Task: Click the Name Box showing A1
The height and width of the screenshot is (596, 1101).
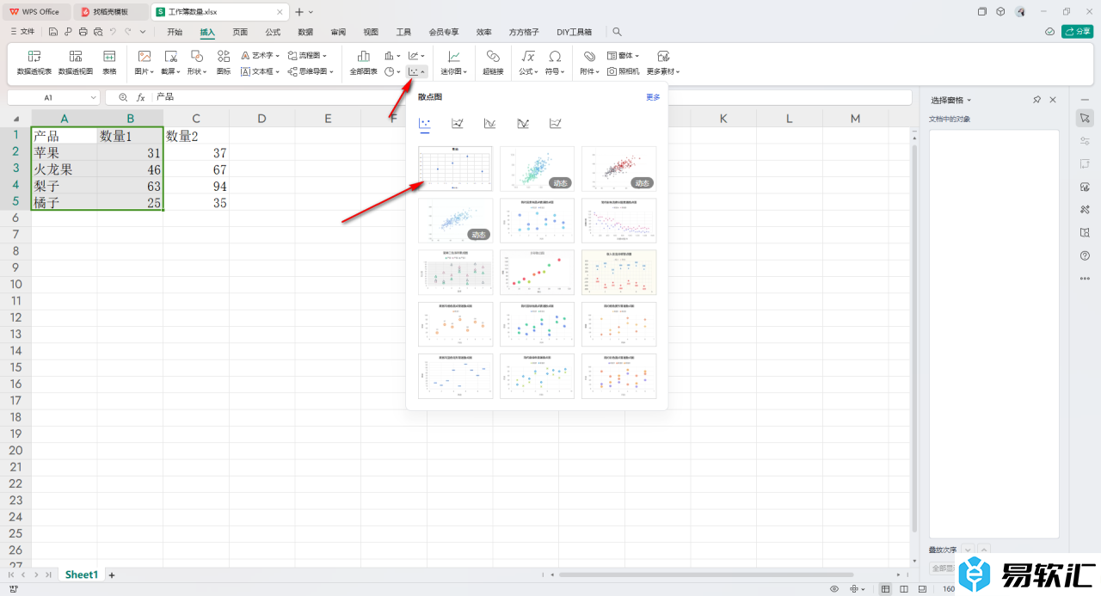Action: coord(52,98)
